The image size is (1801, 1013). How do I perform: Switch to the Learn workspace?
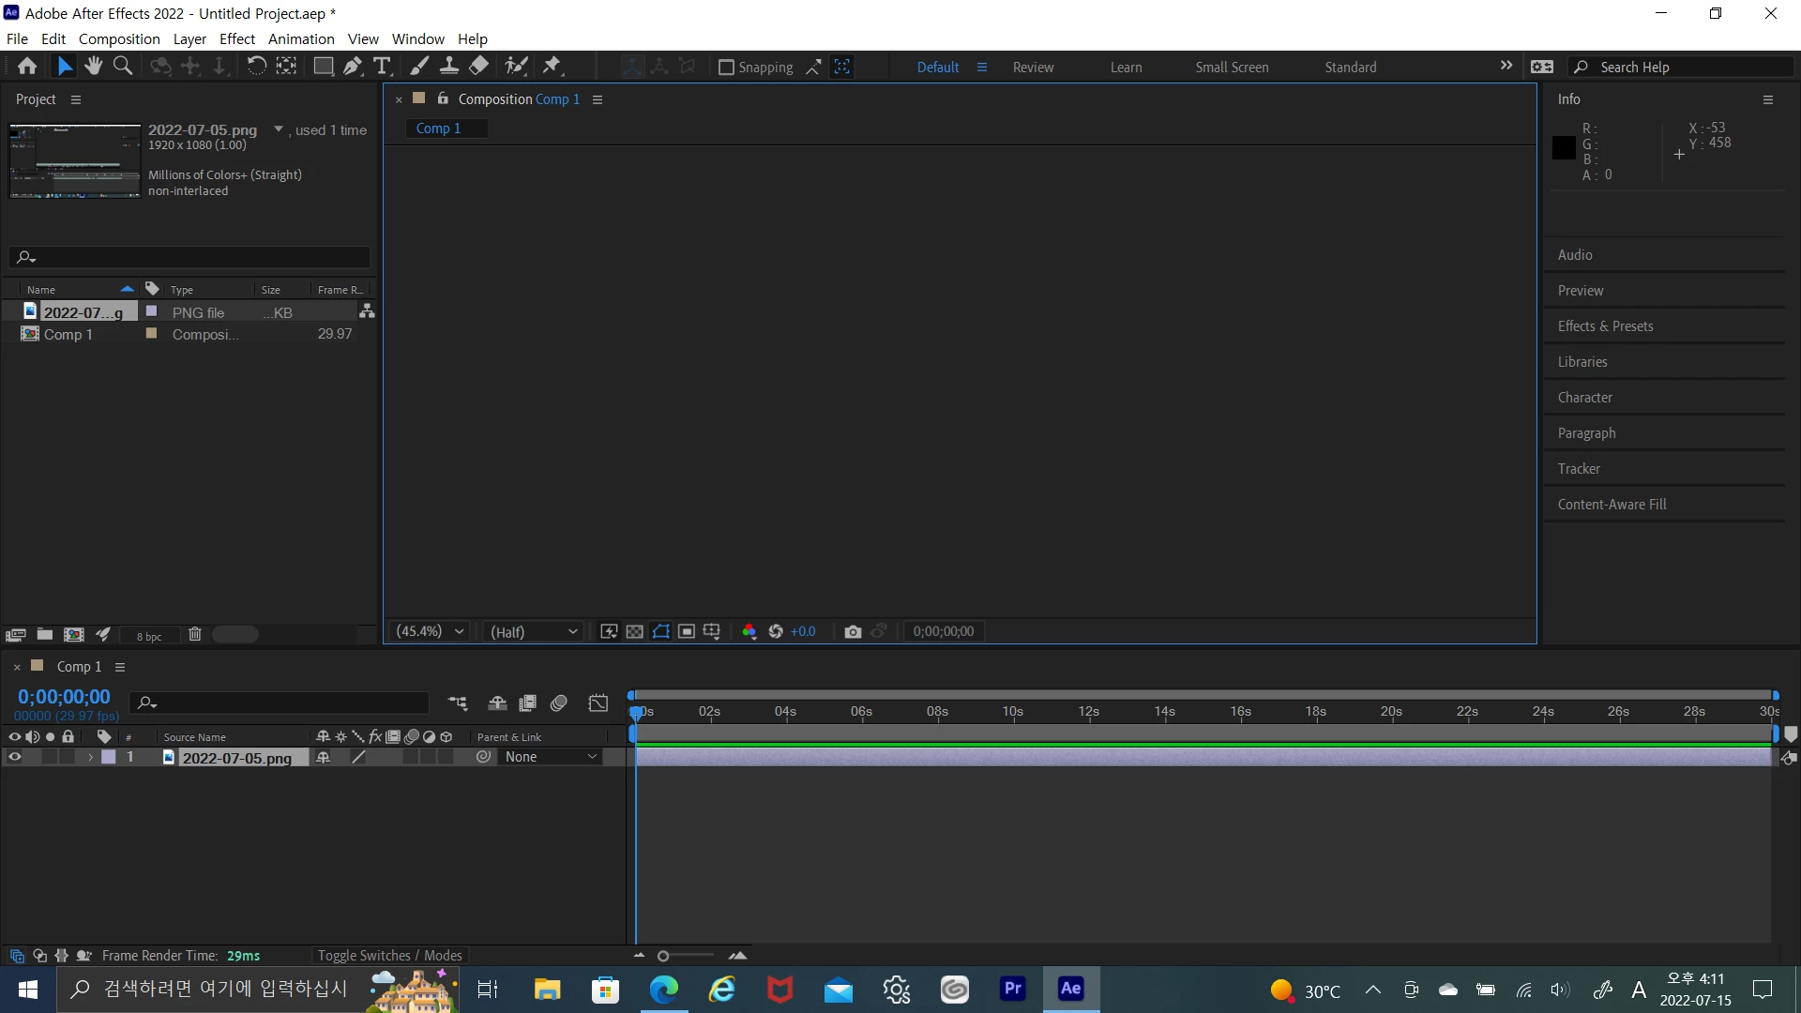point(1126,68)
